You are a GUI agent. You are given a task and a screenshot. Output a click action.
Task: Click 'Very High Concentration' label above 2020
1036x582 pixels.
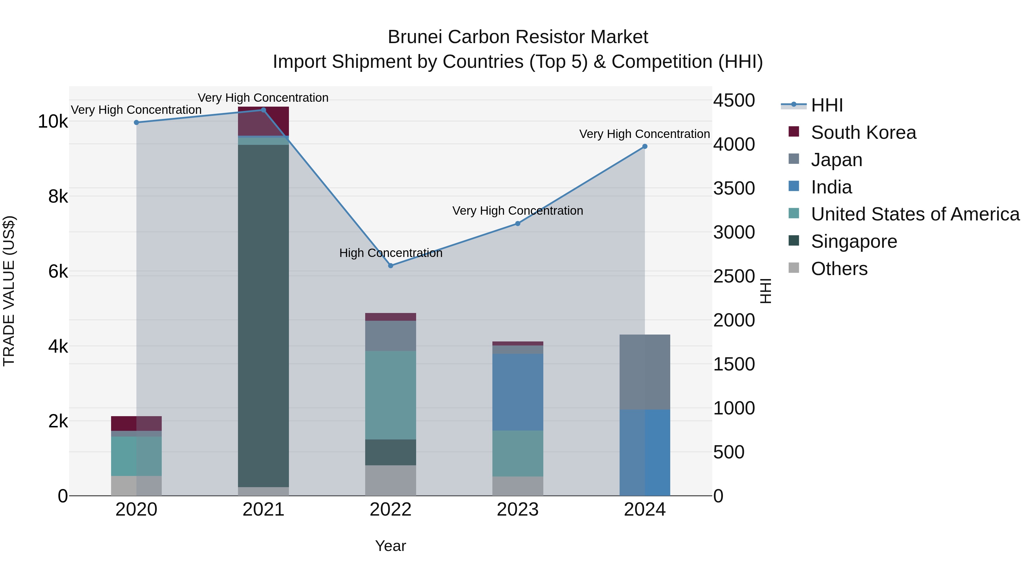(x=136, y=110)
